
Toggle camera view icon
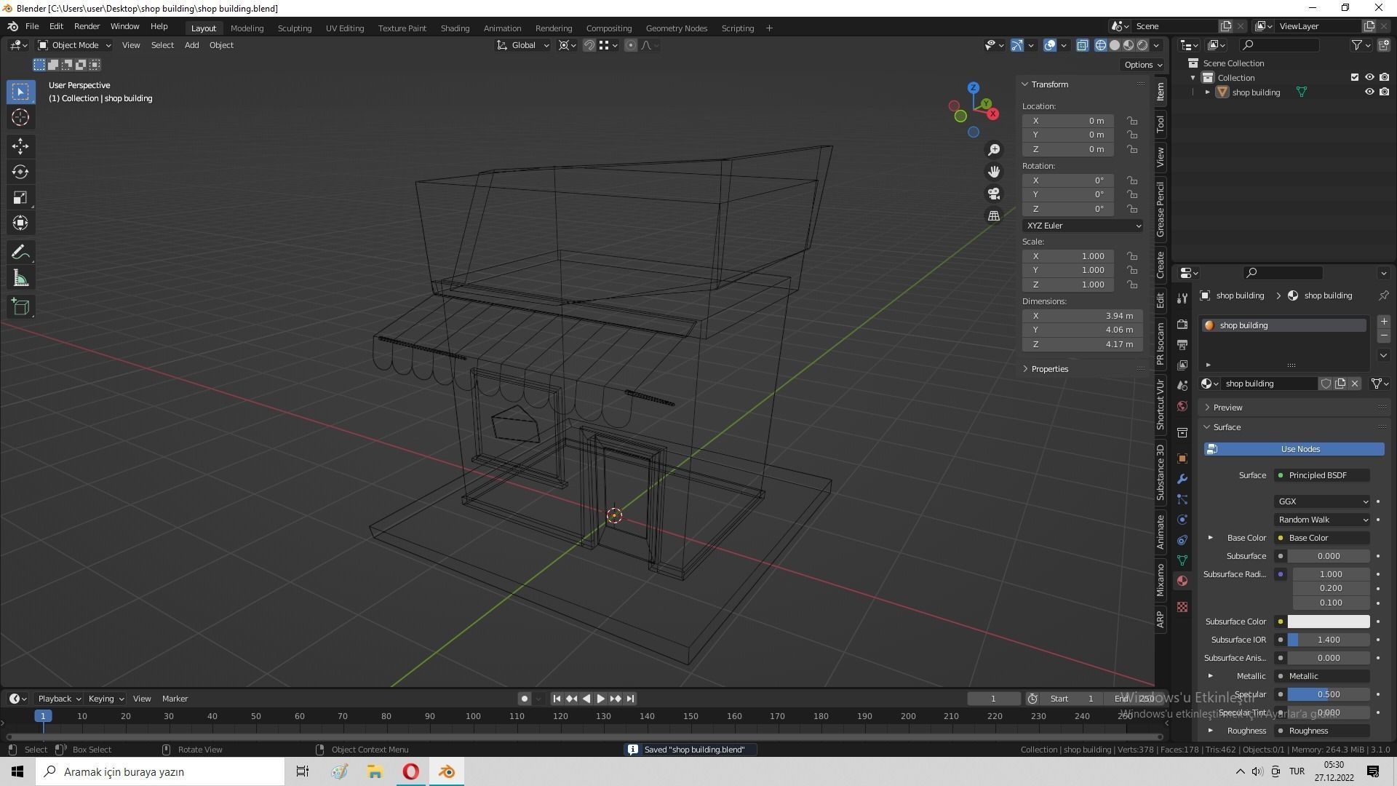pos(994,194)
